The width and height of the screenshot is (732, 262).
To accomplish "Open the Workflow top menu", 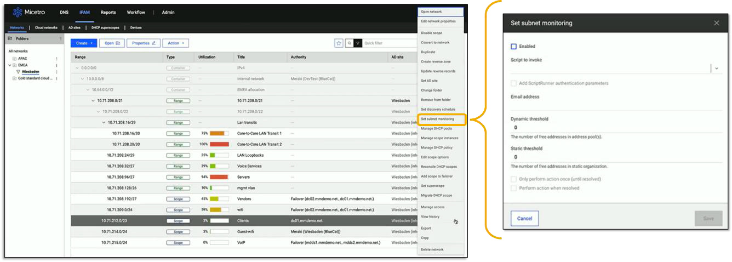I will pos(136,12).
